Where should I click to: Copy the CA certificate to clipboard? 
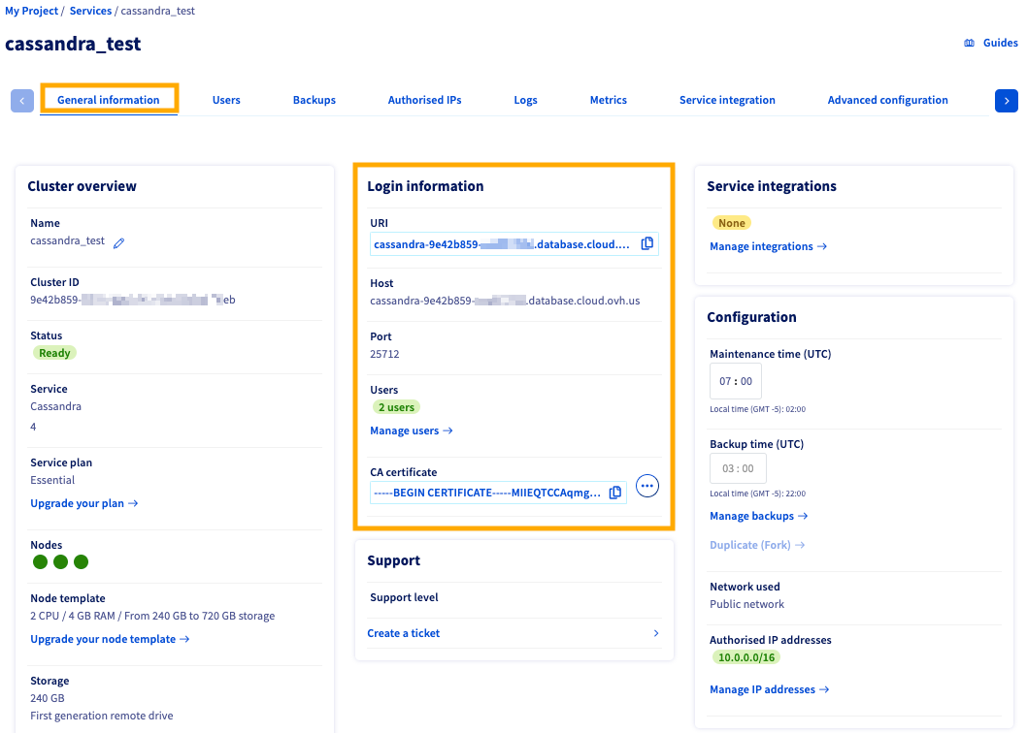[615, 493]
